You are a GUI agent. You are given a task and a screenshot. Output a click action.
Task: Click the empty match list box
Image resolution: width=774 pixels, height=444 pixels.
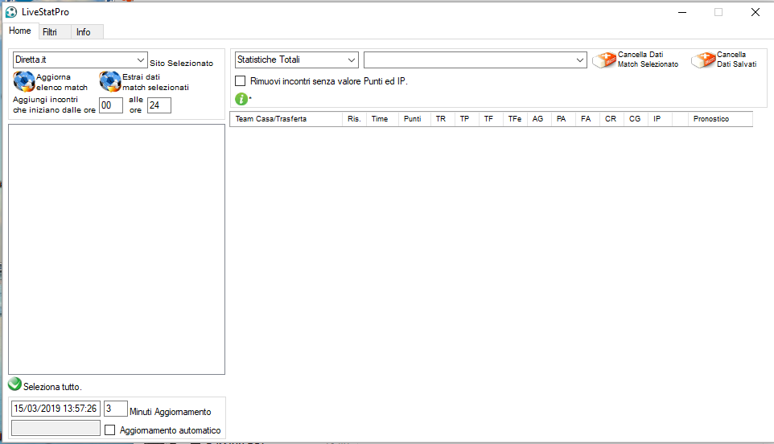pos(117,249)
